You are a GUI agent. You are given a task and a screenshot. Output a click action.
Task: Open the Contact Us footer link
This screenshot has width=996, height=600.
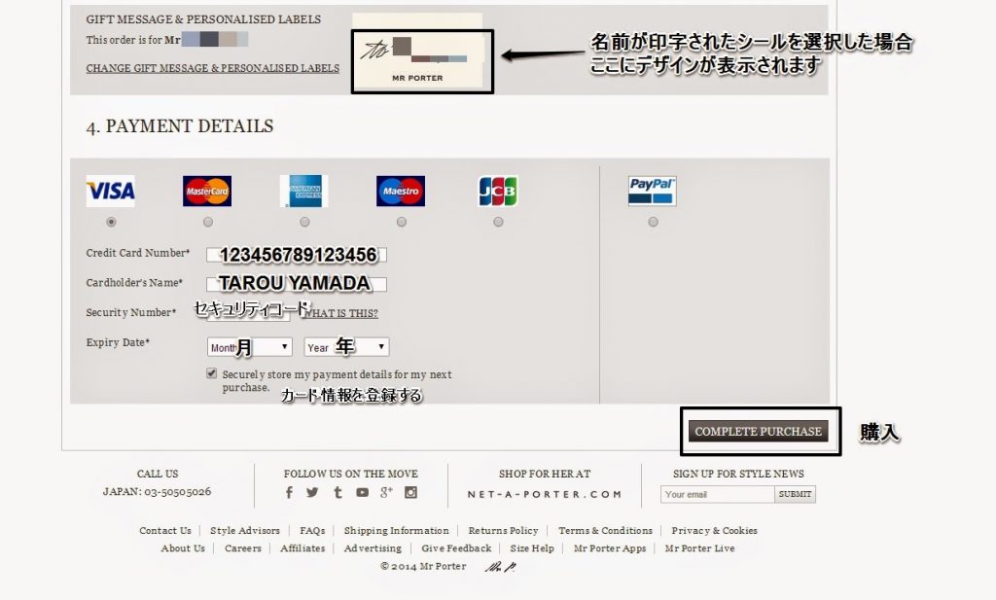point(165,530)
